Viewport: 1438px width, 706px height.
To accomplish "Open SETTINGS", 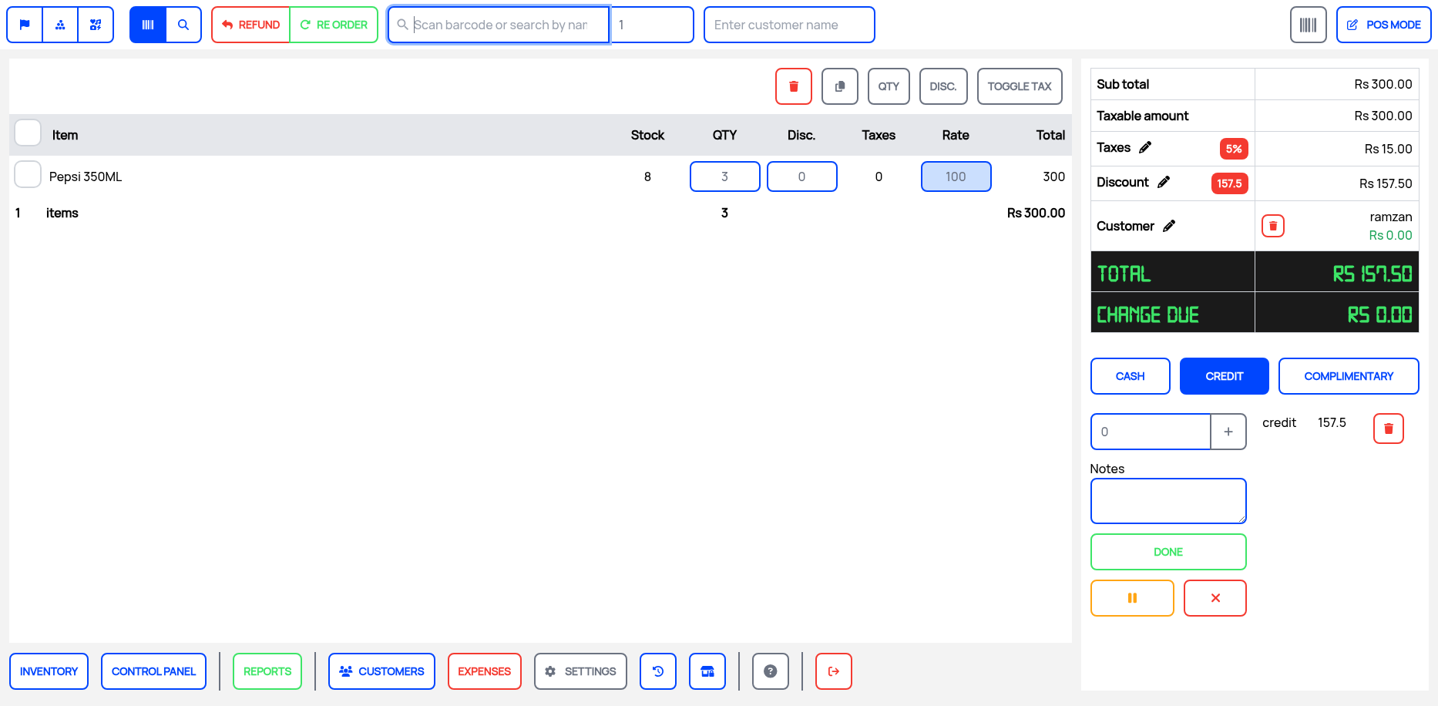I will click(x=580, y=671).
